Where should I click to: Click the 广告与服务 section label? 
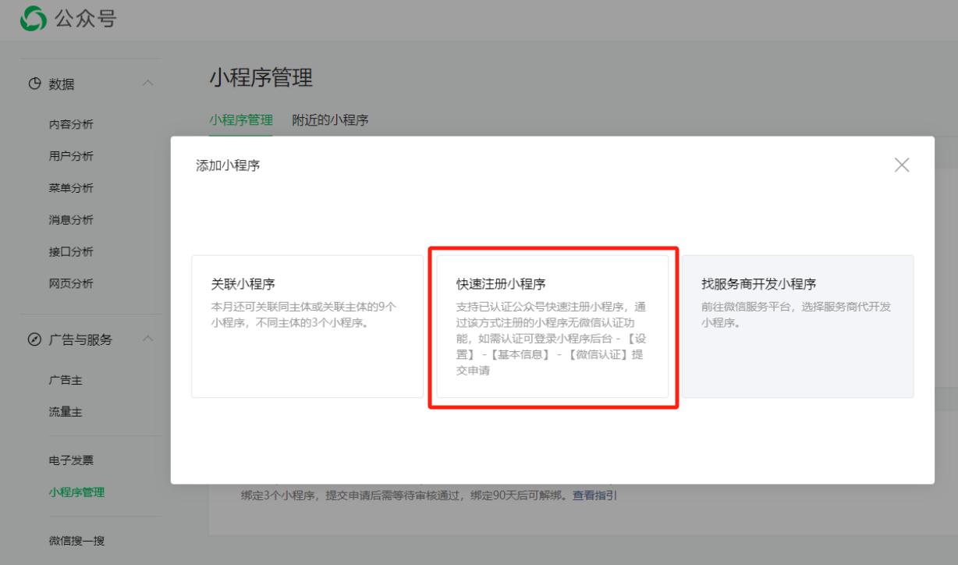click(x=80, y=339)
